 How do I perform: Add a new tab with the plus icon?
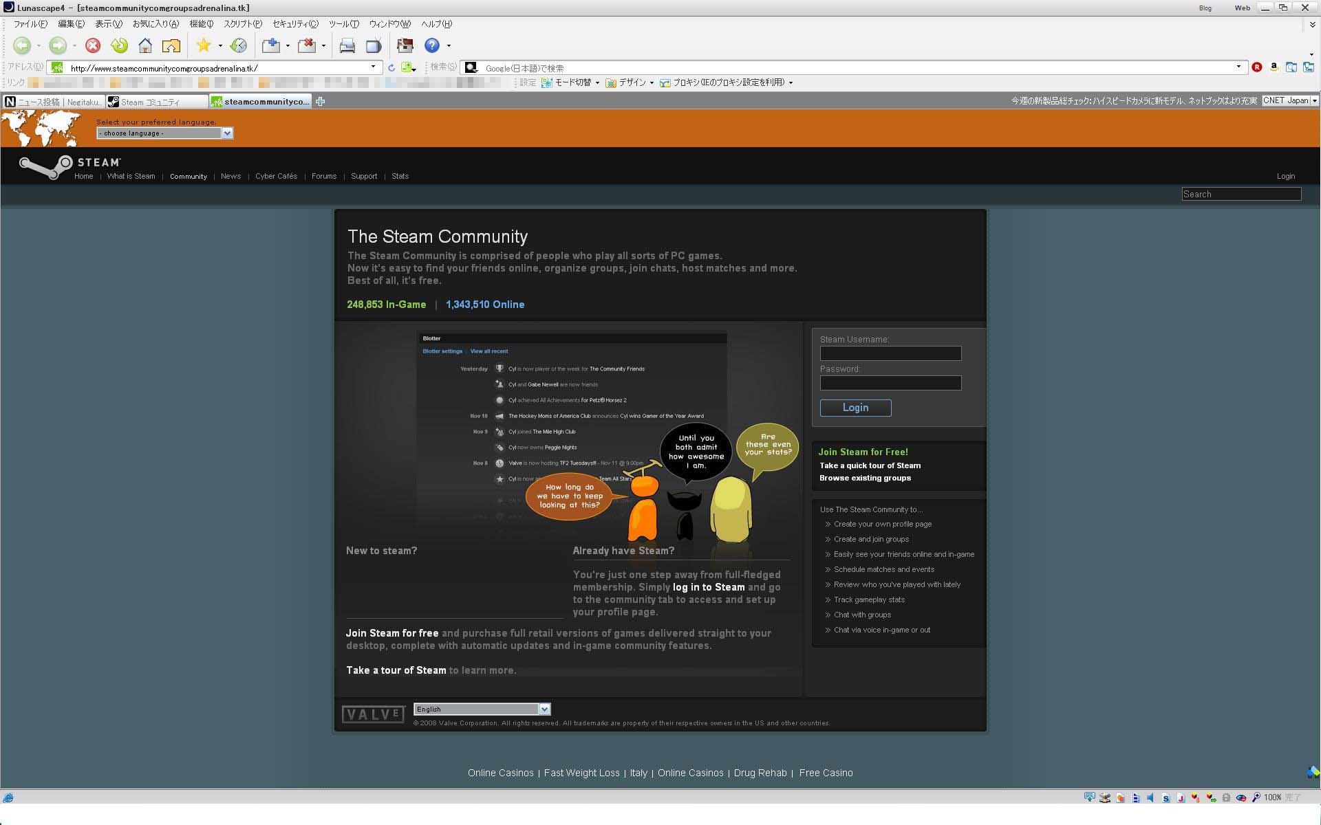(320, 102)
